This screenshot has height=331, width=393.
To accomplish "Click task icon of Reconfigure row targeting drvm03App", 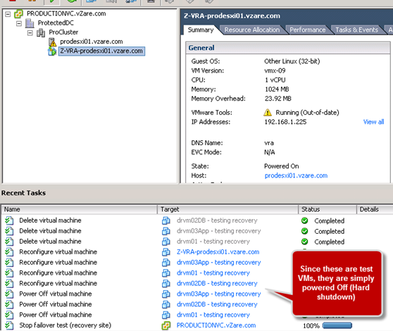I will (9, 263).
